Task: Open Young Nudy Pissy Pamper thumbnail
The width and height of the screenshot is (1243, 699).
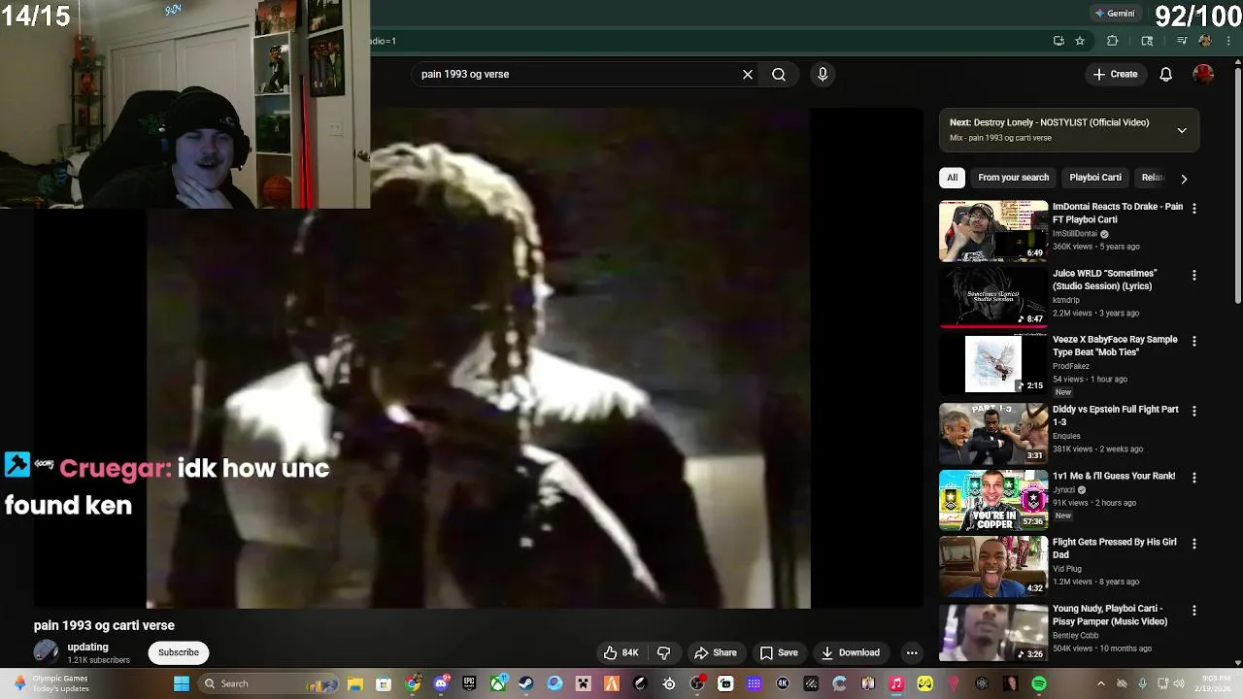Action: point(992,632)
